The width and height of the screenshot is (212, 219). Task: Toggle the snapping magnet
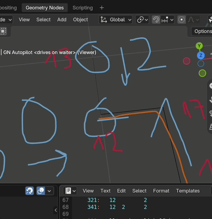tap(156, 20)
